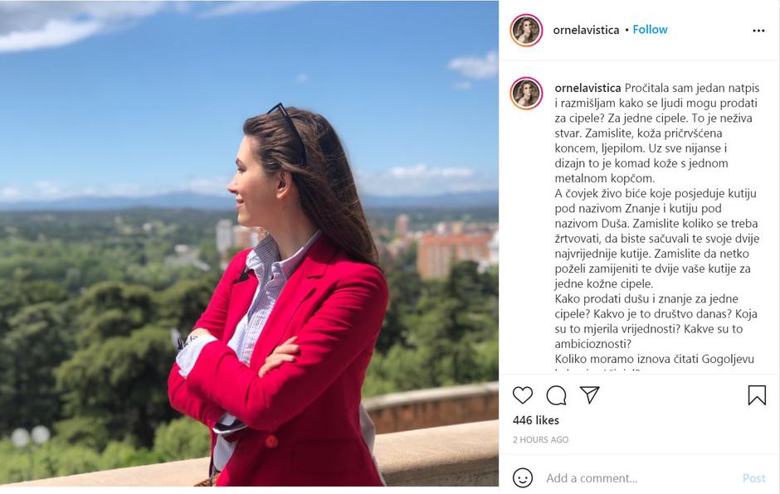The image size is (780, 494).
Task: Click the caption profile avatar
Action: coord(526,93)
